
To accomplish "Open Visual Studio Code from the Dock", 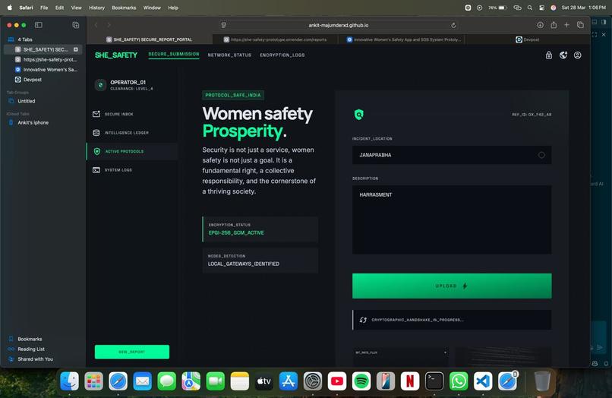I will (x=483, y=381).
